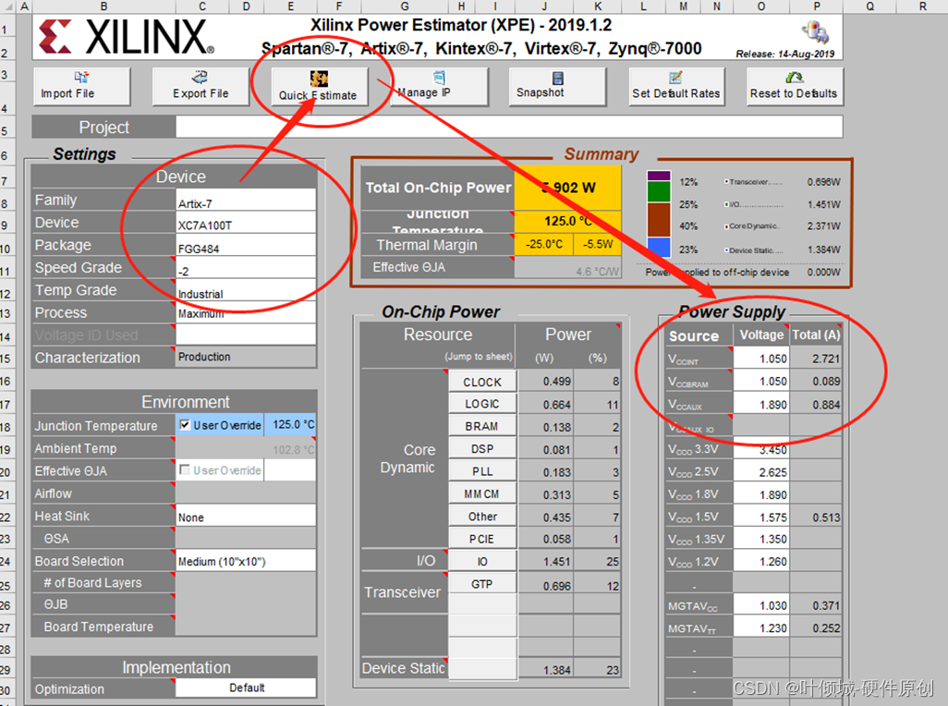Click Set Default Rates button
Viewport: 948px width, 706px height.
(676, 87)
